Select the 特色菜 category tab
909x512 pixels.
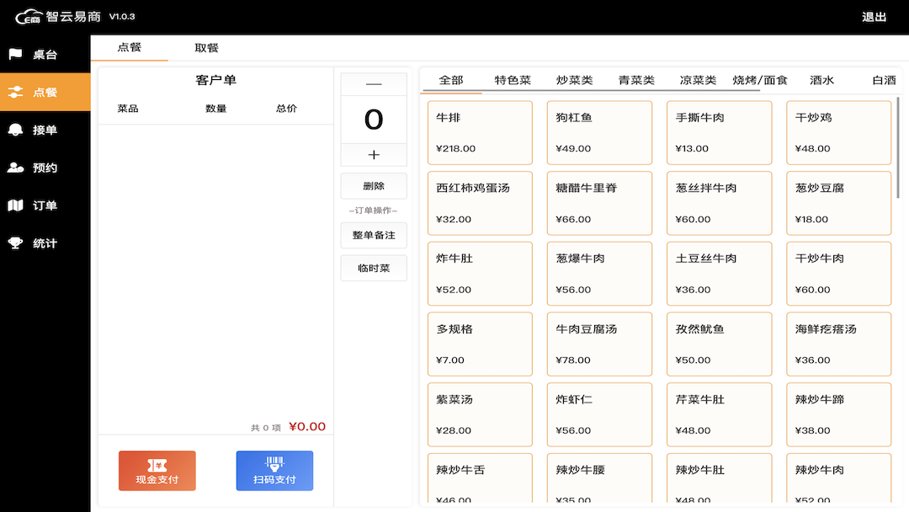point(513,80)
